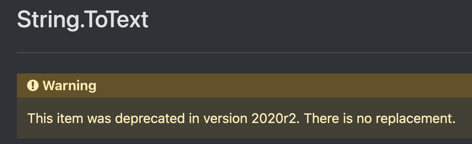Viewport: 472px width, 144px height.
Task: Click the There is no replacement sentence
Action: 380,118
